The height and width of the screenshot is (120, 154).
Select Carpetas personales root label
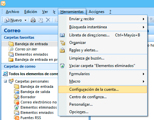(x=32, y=81)
